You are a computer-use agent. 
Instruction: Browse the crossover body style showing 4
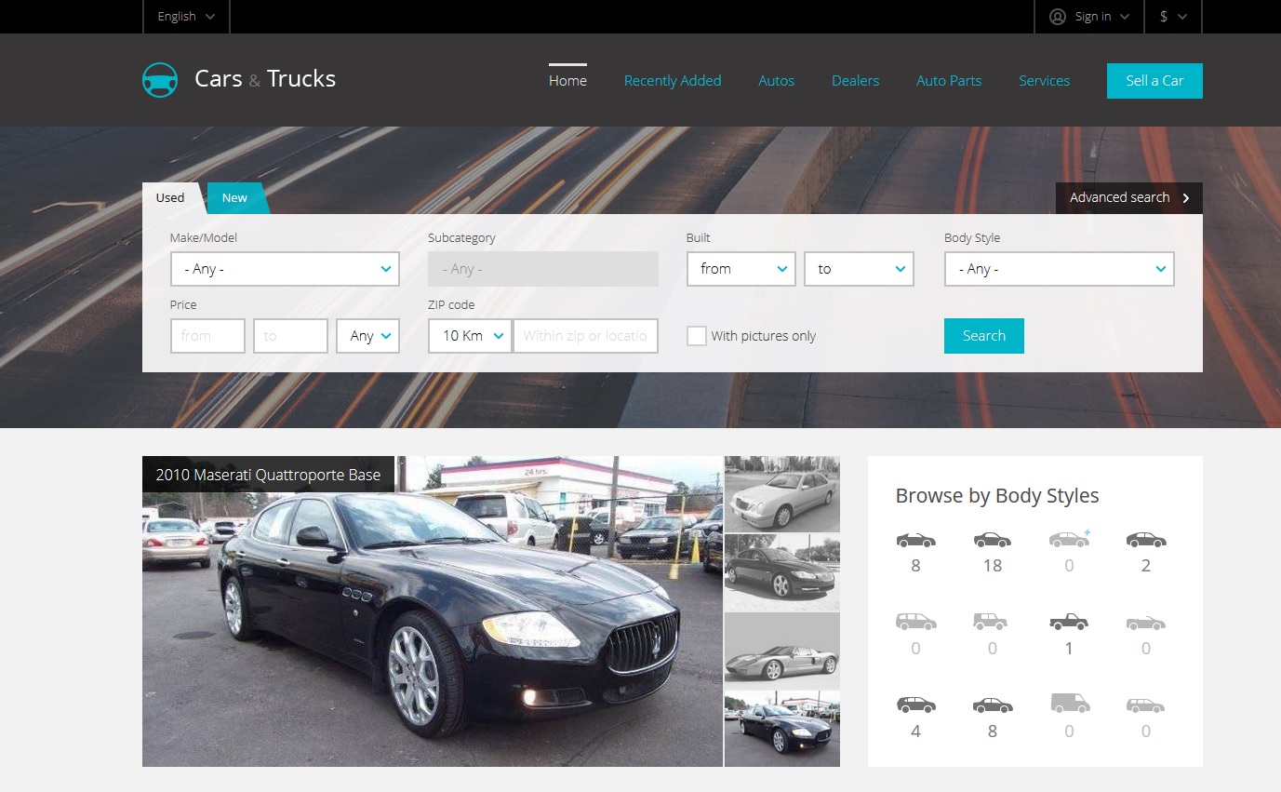[915, 705]
